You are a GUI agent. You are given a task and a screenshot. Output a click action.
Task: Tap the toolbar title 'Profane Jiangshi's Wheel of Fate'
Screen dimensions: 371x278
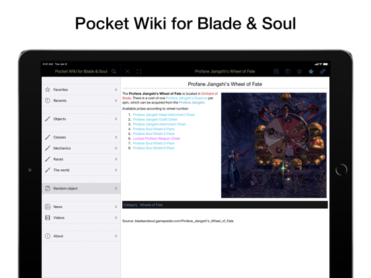224,71
